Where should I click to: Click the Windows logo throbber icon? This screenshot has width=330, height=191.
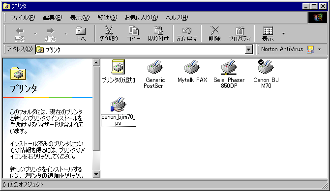point(318,18)
